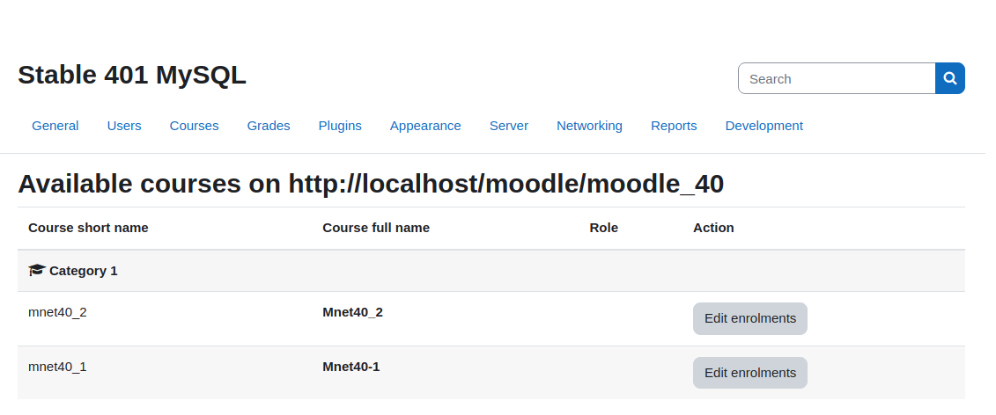The image size is (996, 415).
Task: Click the Course short name column header
Action: click(88, 228)
